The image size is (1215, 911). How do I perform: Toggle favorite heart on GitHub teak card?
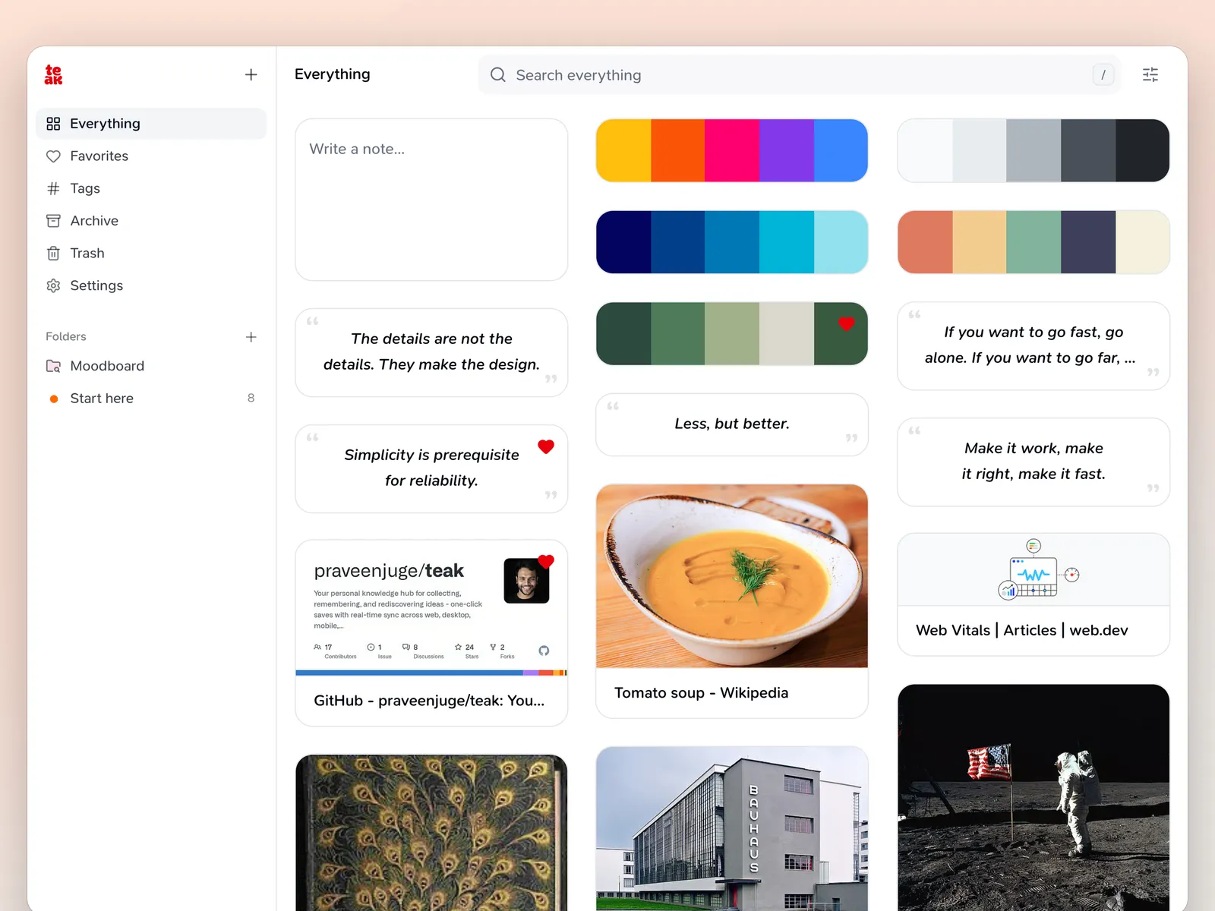[x=546, y=562]
